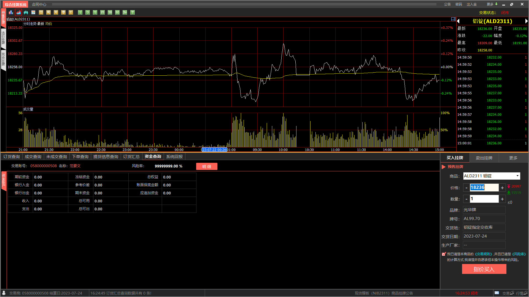The width and height of the screenshot is (529, 297).
Task: Open the 密码 password link
Action: (x=459, y=4)
